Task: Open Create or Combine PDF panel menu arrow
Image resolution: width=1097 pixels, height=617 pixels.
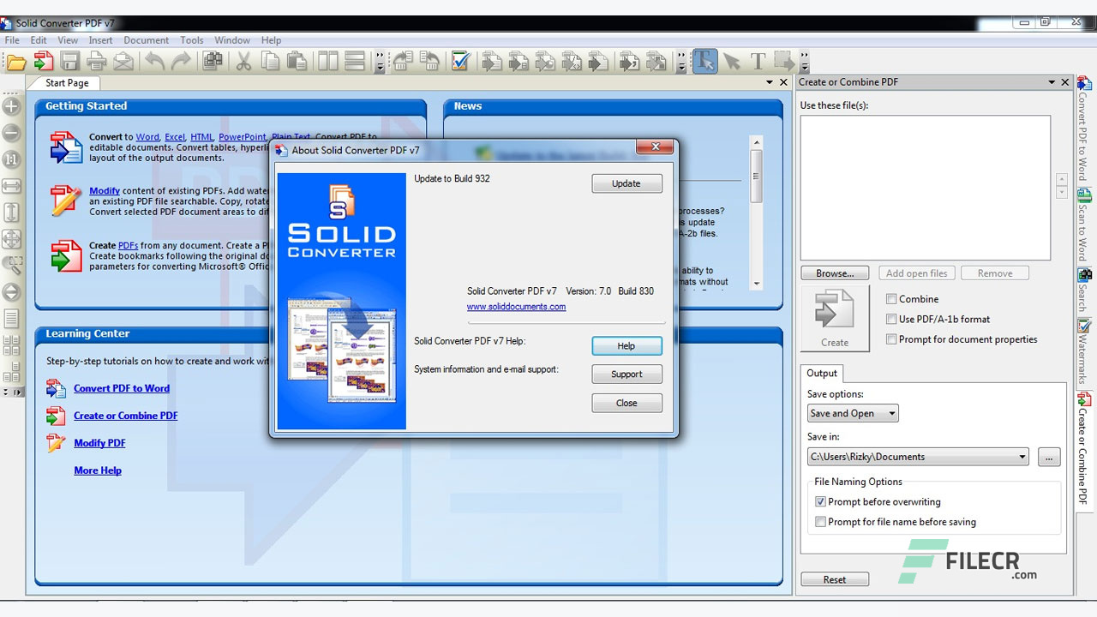Action: click(1052, 82)
